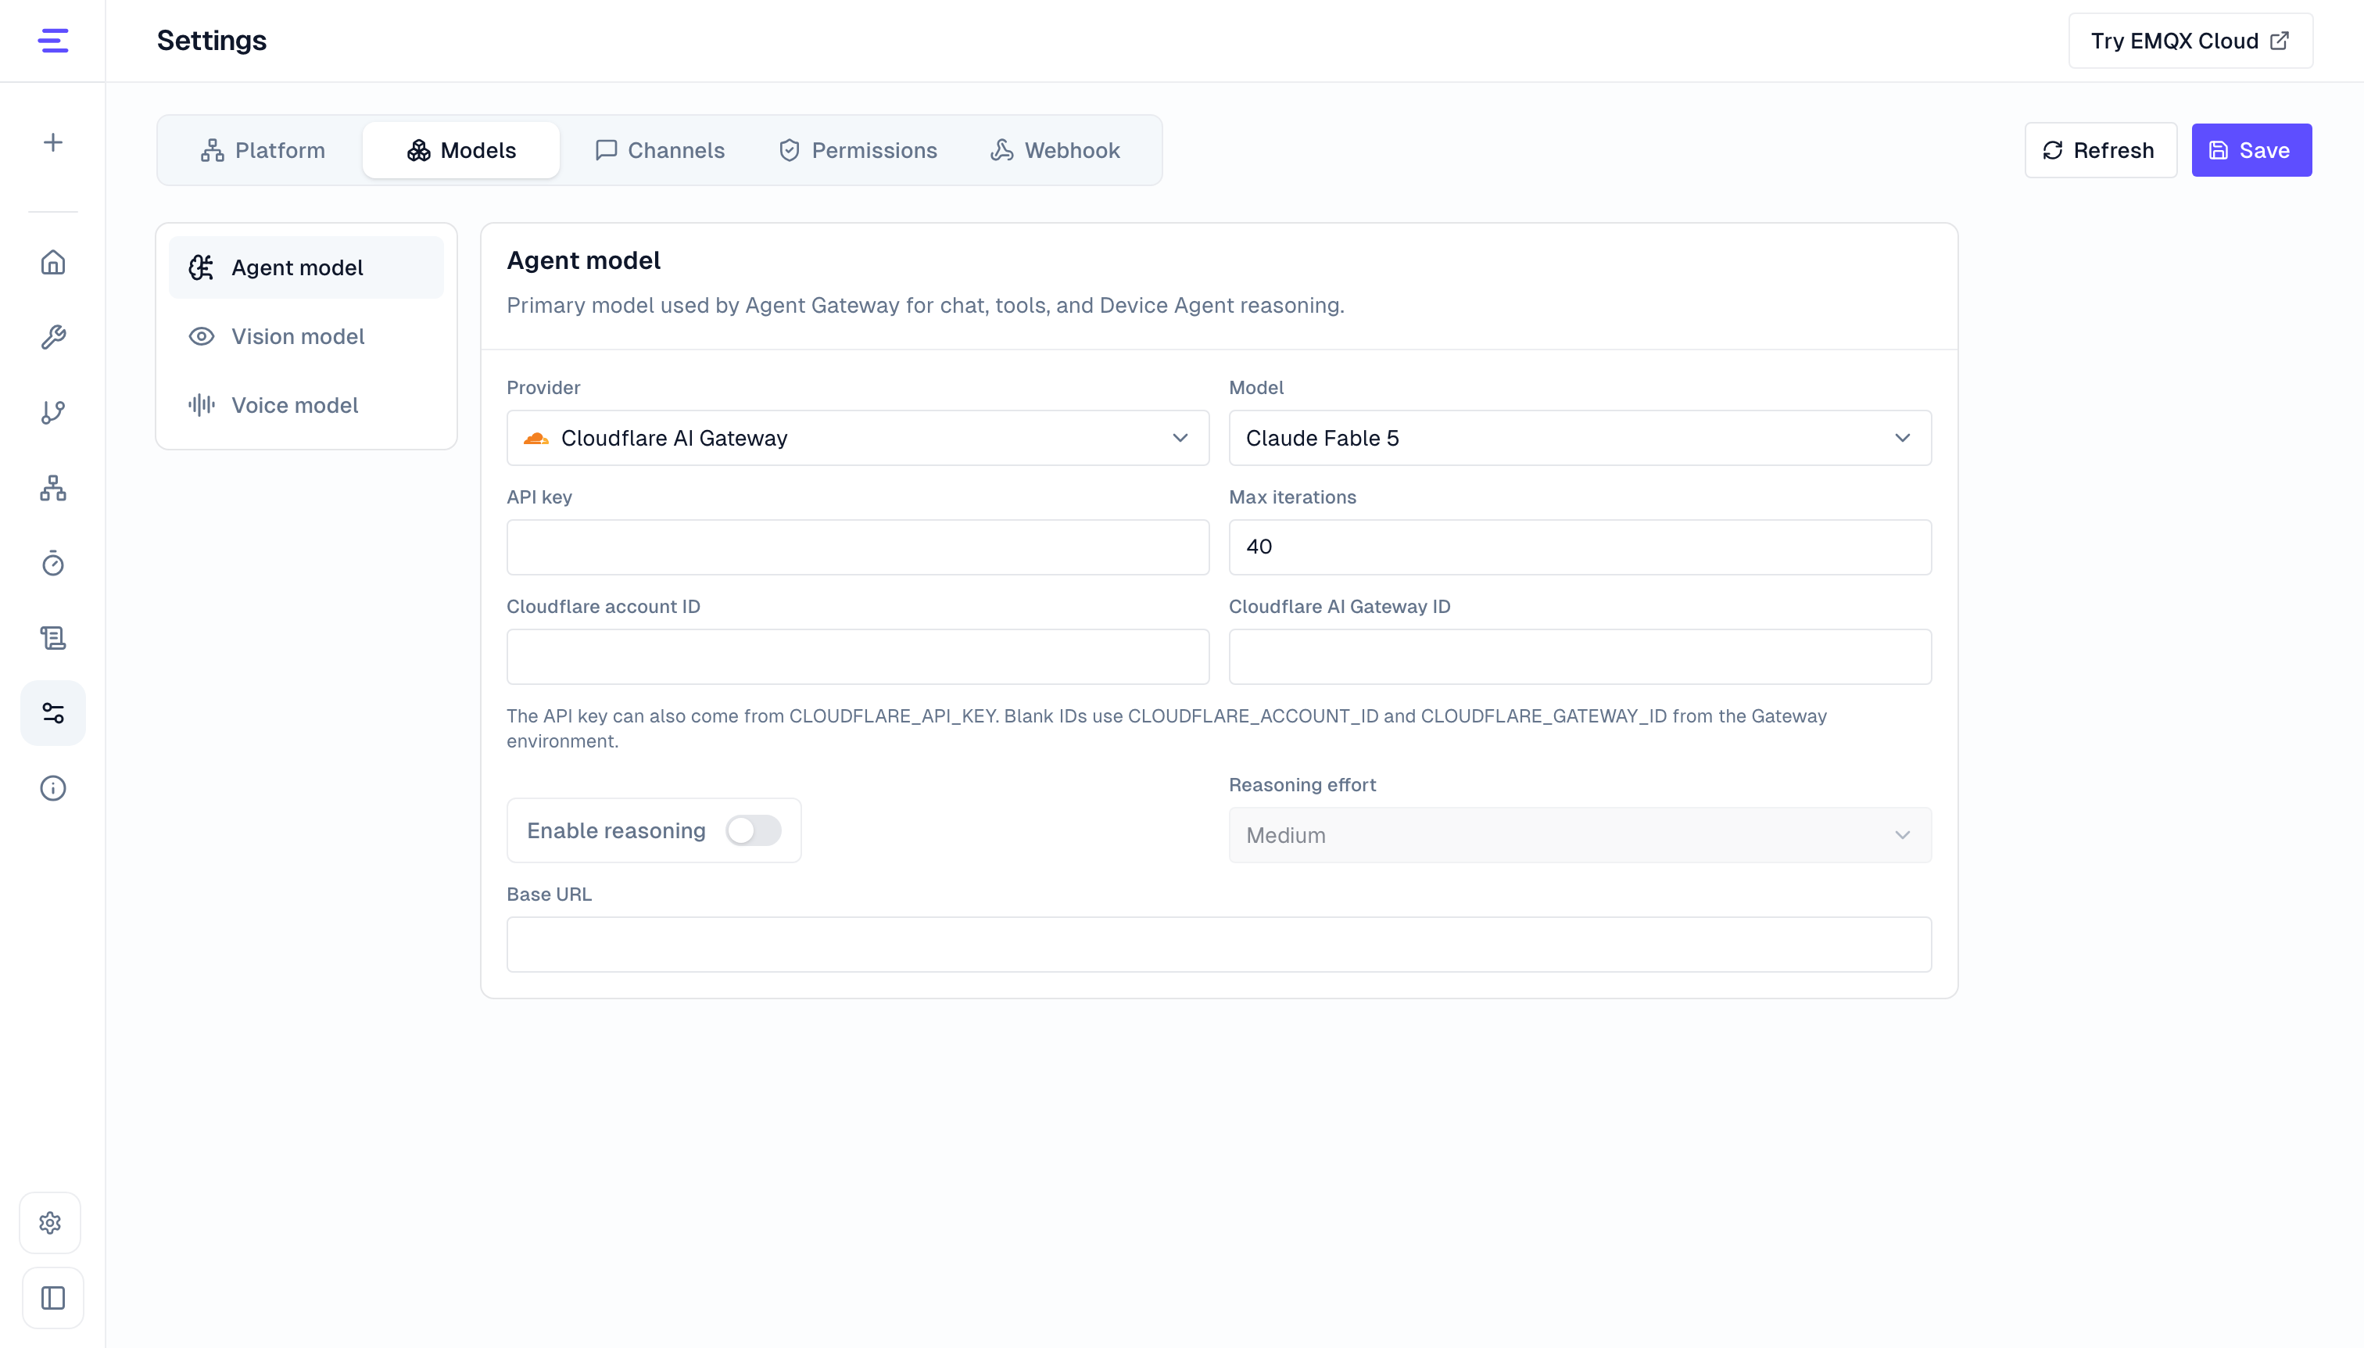Toggle the Enable reasoning switch
Viewport: 2364px width, 1348px height.
coord(753,830)
